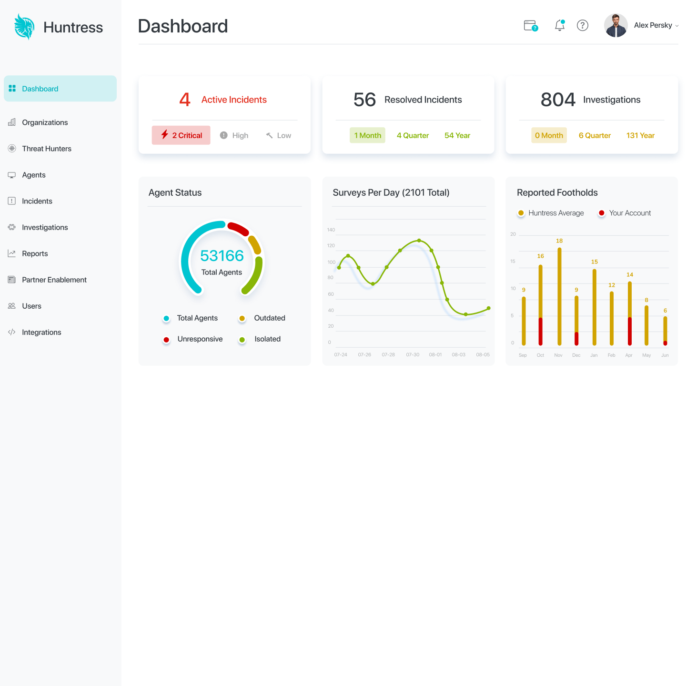
Task: Select 131 Year investigations filter
Action: (640, 135)
